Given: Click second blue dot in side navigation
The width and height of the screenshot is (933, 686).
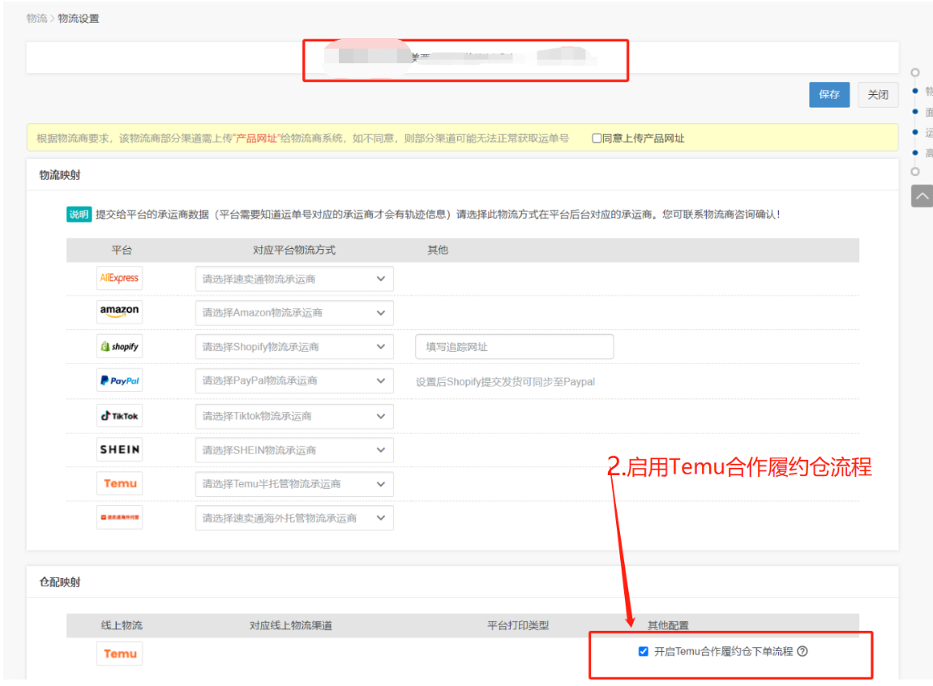Looking at the screenshot, I should click(x=915, y=112).
